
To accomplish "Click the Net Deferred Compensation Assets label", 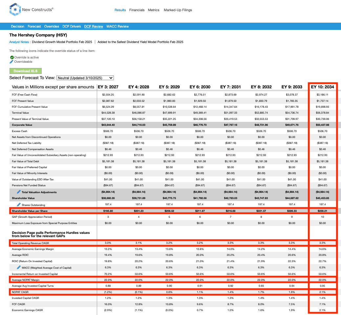I will click(x=32, y=149).
